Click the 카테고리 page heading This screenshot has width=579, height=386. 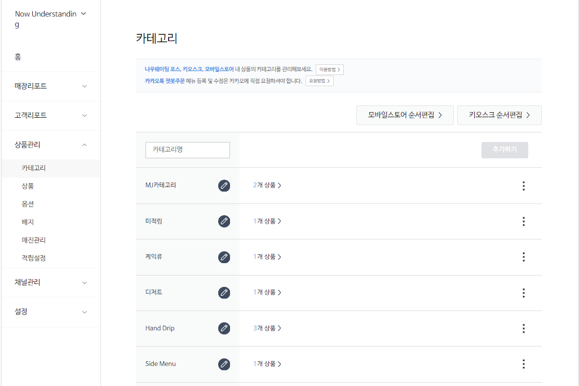pyautogui.click(x=157, y=38)
